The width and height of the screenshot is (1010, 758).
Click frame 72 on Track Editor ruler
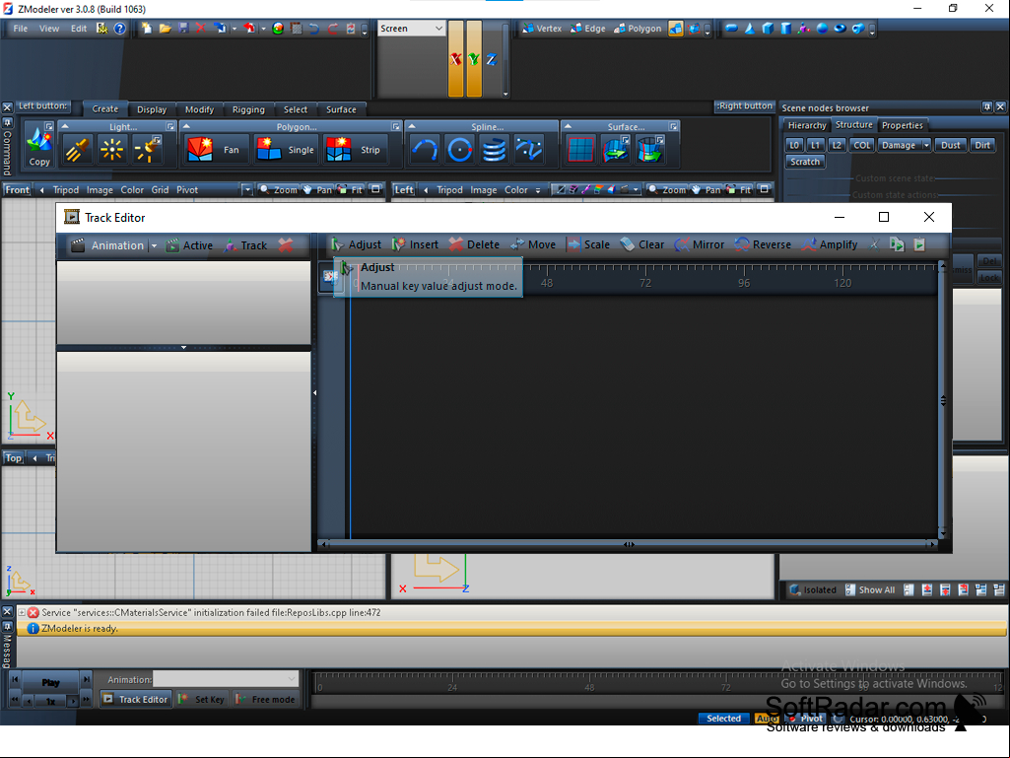(645, 282)
